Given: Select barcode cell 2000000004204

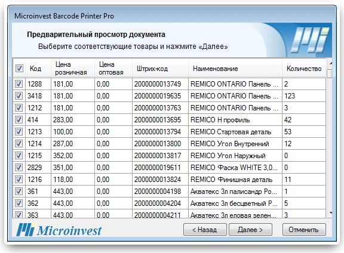Looking at the screenshot, I should click(161, 203).
